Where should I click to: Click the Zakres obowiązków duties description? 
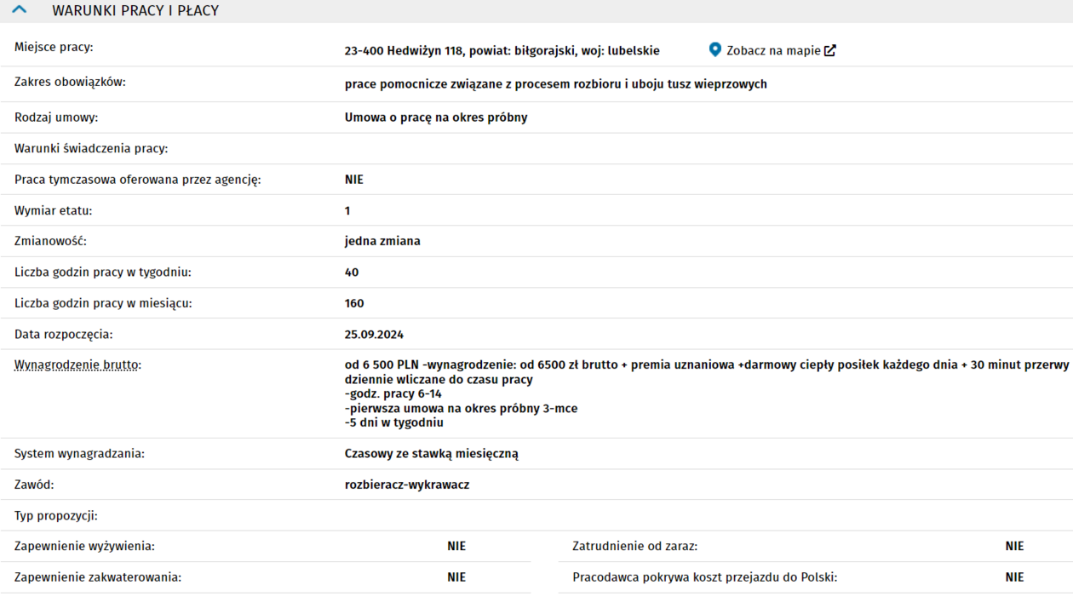[x=555, y=84]
